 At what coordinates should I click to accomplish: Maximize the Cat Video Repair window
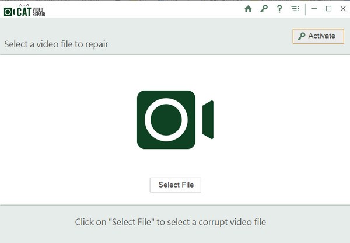point(328,9)
